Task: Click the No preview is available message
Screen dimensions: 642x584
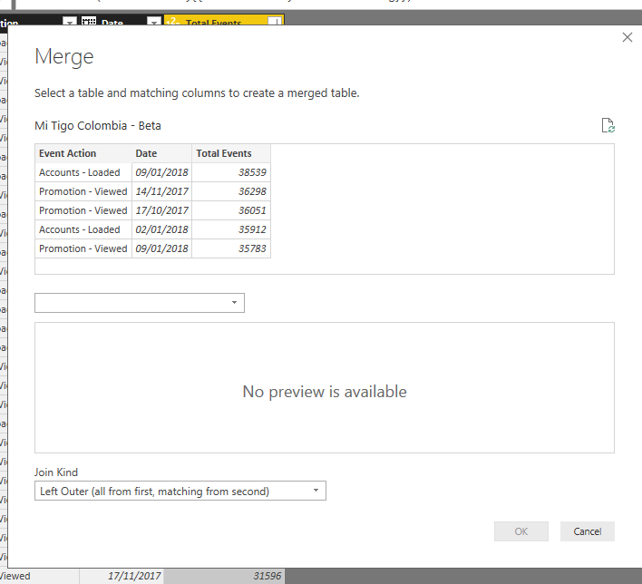Action: pos(325,392)
